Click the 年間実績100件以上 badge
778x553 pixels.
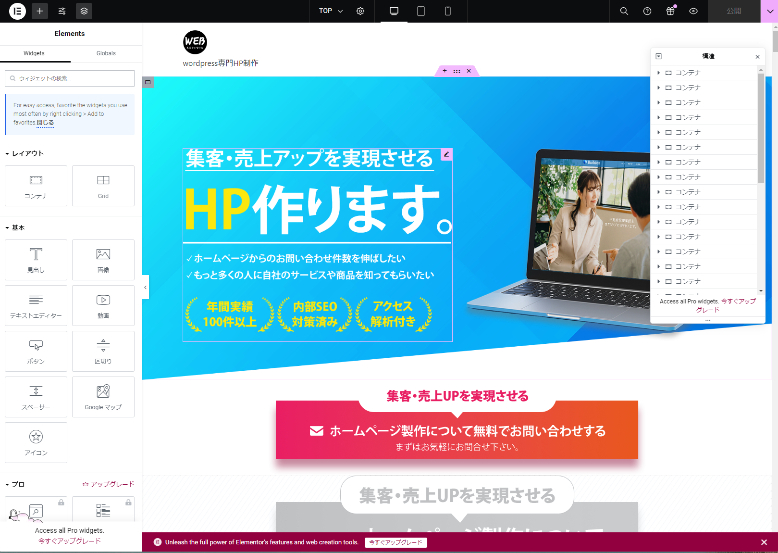click(230, 314)
